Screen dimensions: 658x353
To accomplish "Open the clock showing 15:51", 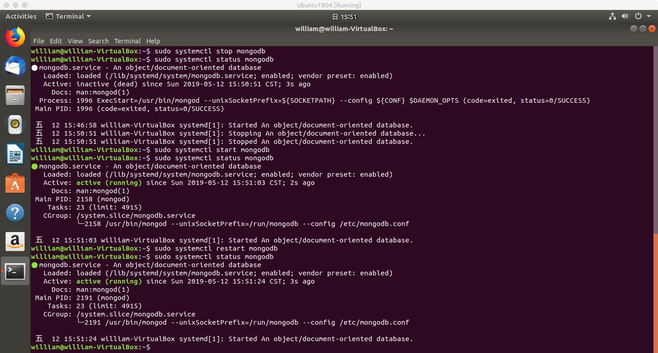I will (344, 16).
